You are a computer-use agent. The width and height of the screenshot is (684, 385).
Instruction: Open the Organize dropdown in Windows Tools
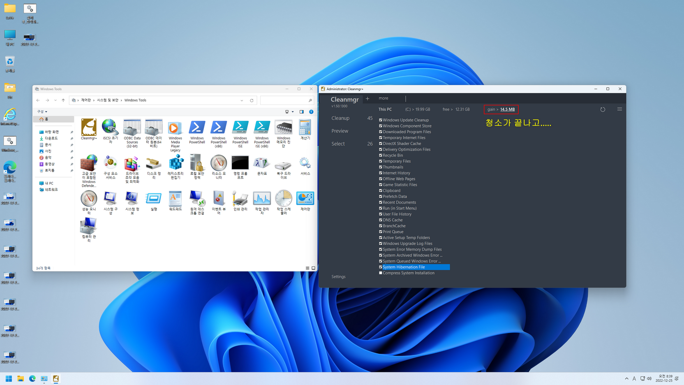42,111
